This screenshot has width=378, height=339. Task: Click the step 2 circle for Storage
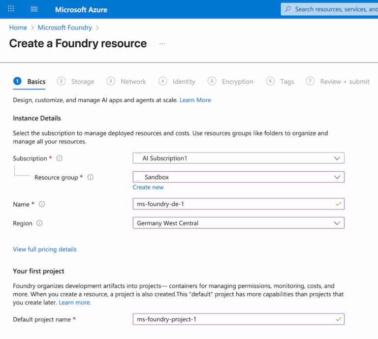(x=61, y=81)
